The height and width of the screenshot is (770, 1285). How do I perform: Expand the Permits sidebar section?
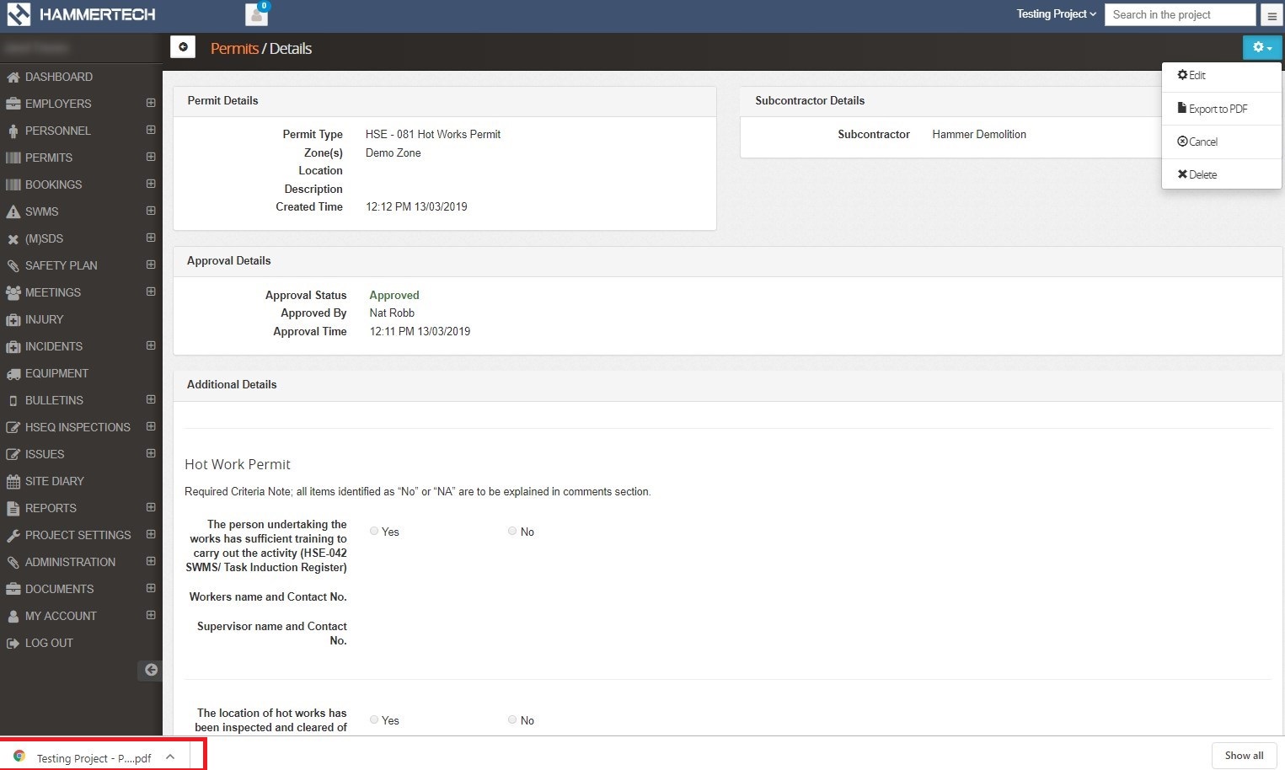(151, 157)
